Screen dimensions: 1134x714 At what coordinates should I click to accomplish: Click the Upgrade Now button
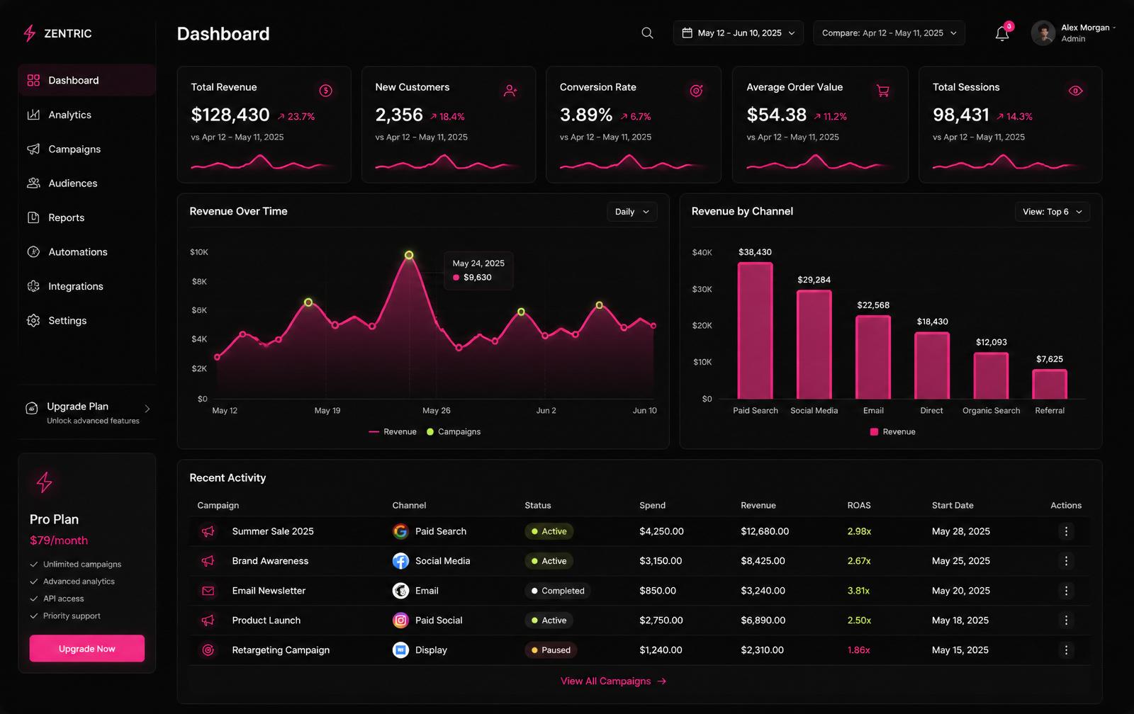coord(87,649)
